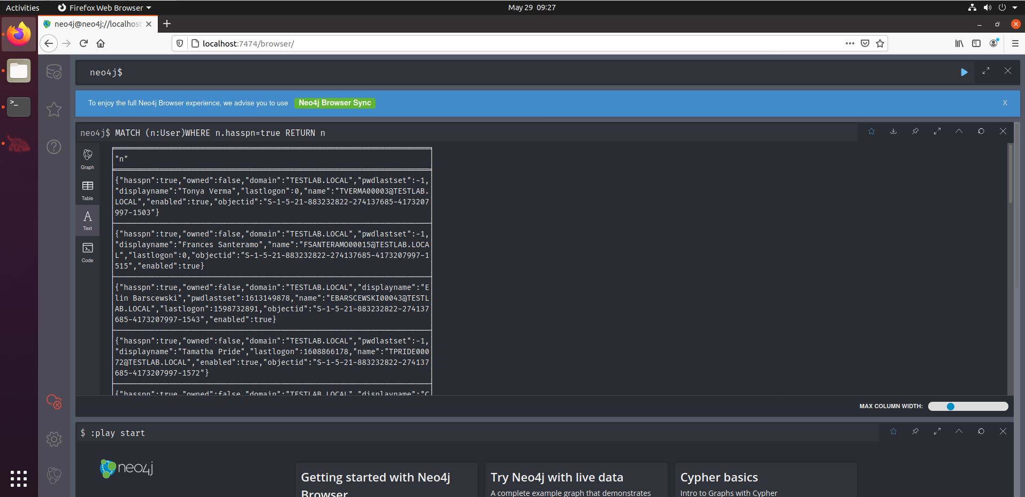Show site information shield icon
This screenshot has width=1025, height=497.
pos(180,43)
